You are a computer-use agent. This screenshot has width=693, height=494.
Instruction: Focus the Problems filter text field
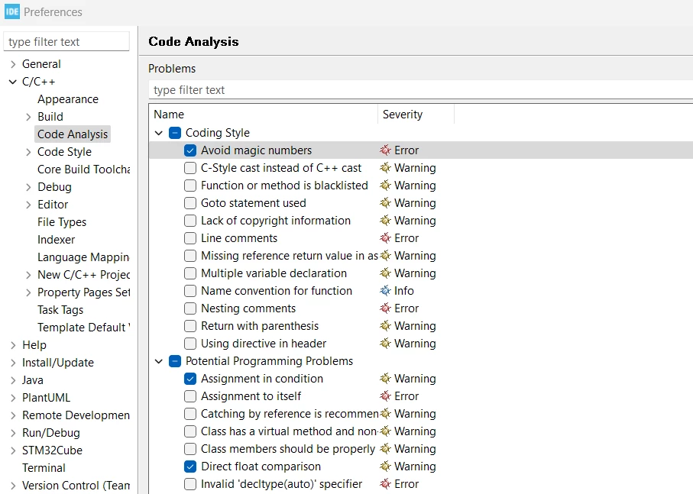tap(421, 90)
